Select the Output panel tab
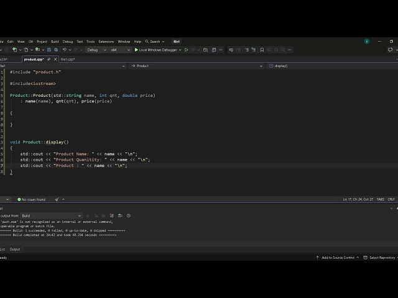Viewport: 398px width, 298px height. tap(15, 250)
